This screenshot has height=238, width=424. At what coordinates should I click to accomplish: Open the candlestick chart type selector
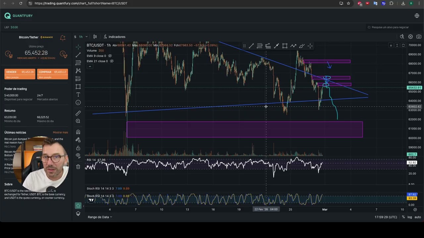point(95,37)
